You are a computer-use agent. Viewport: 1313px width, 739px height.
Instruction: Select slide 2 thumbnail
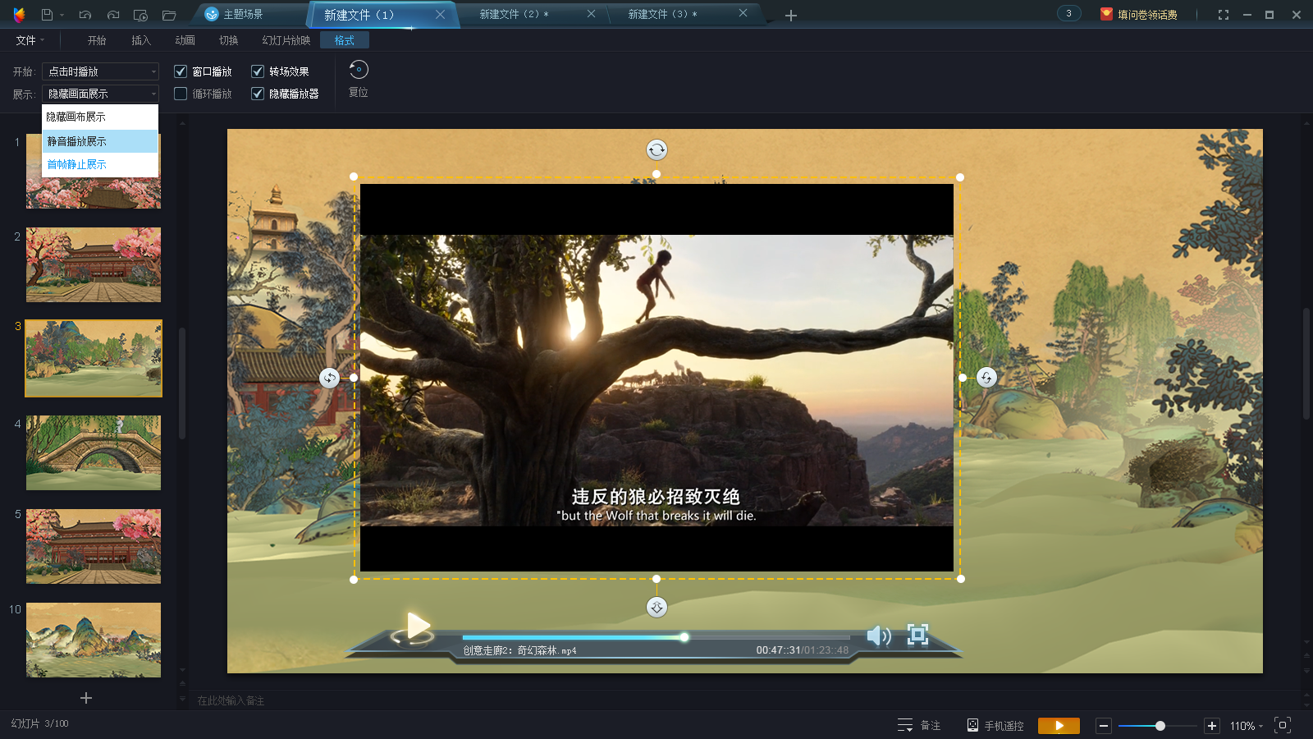click(x=94, y=265)
